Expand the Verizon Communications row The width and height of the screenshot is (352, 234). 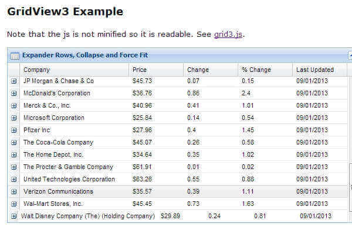14,192
